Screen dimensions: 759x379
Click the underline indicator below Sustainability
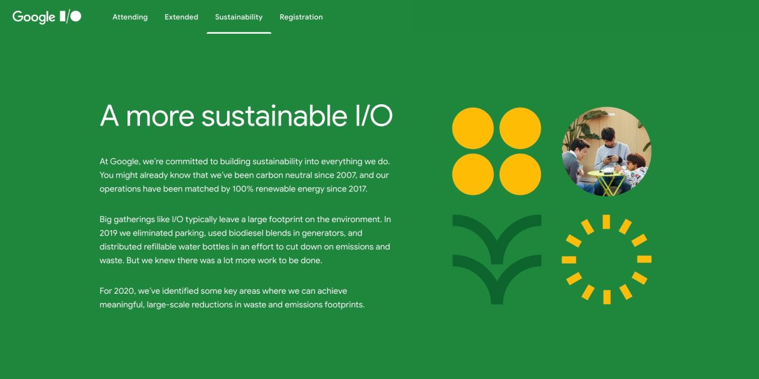(x=238, y=33)
